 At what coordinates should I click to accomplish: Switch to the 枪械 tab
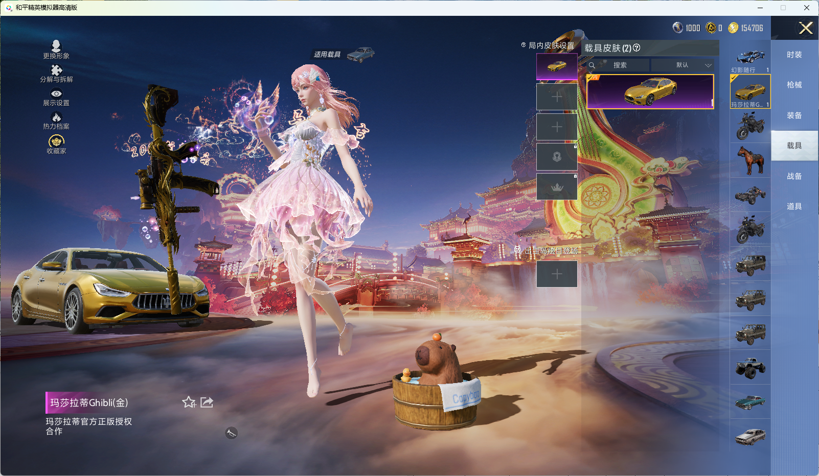[x=794, y=85]
